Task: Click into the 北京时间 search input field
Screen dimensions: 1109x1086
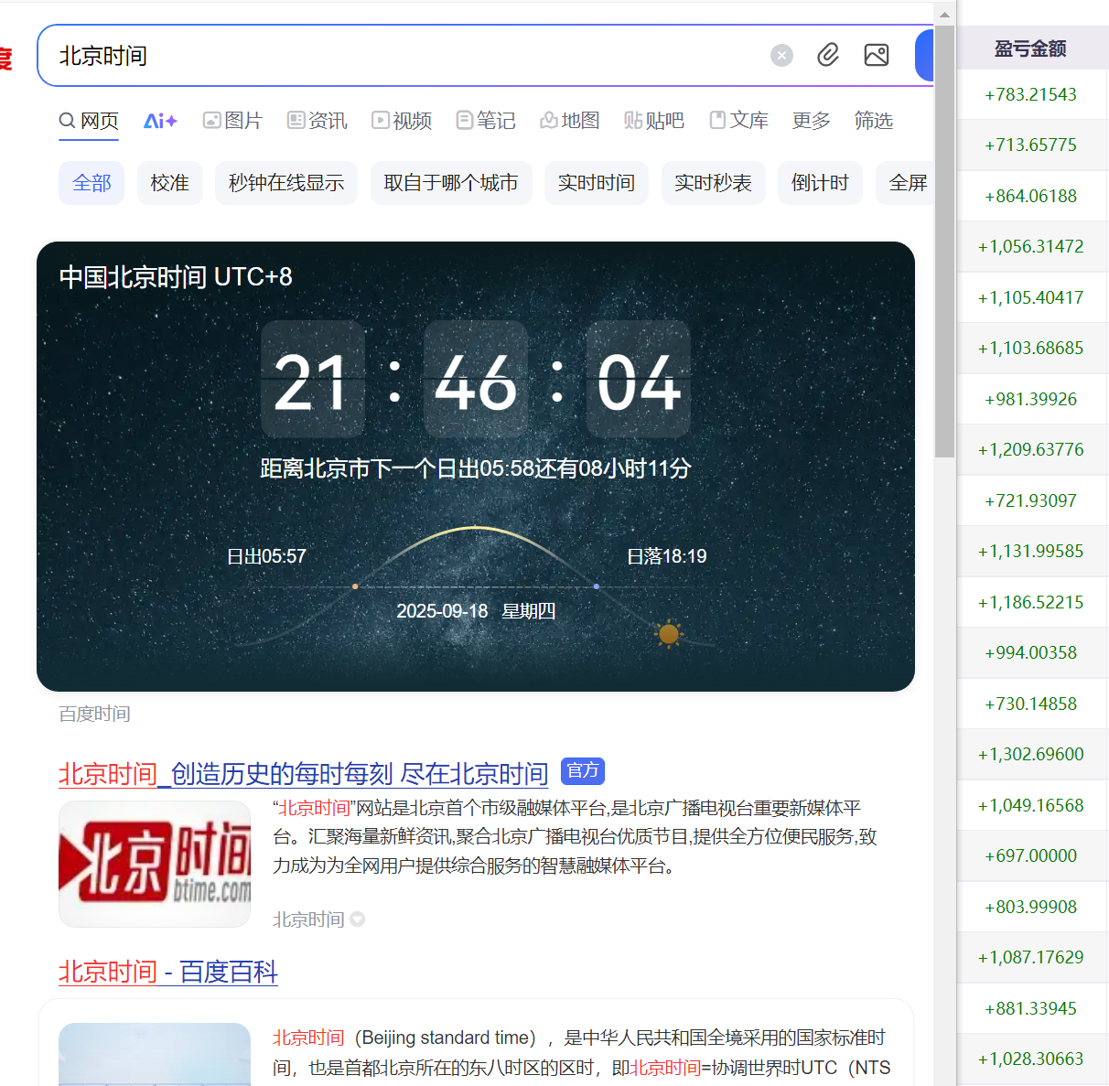Action: click(x=403, y=56)
